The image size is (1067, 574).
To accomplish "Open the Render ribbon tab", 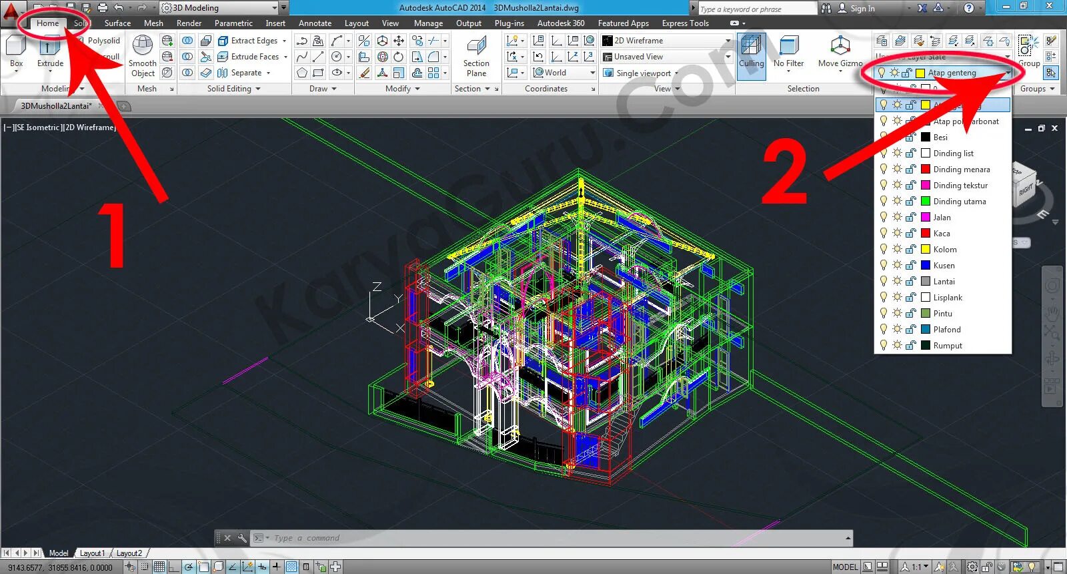I will click(189, 23).
